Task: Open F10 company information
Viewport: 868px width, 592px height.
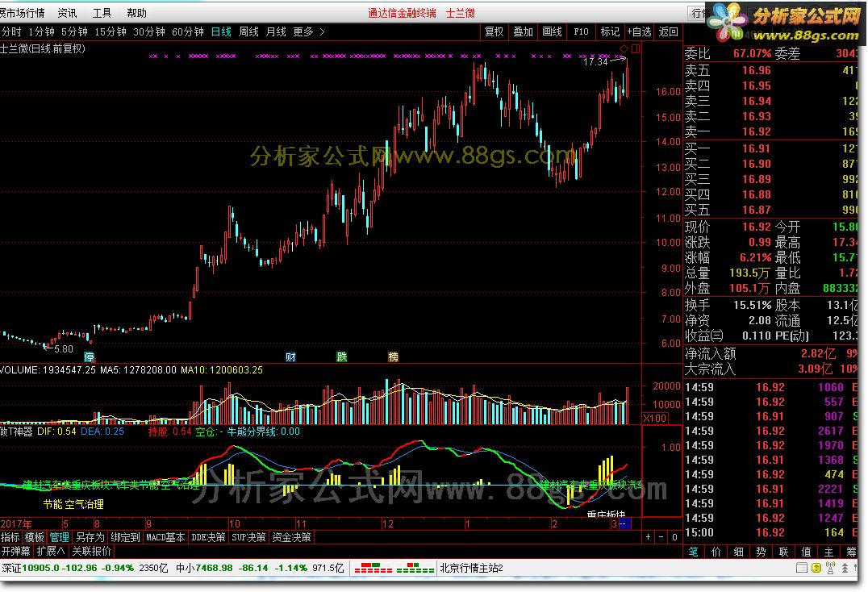Action: point(582,31)
